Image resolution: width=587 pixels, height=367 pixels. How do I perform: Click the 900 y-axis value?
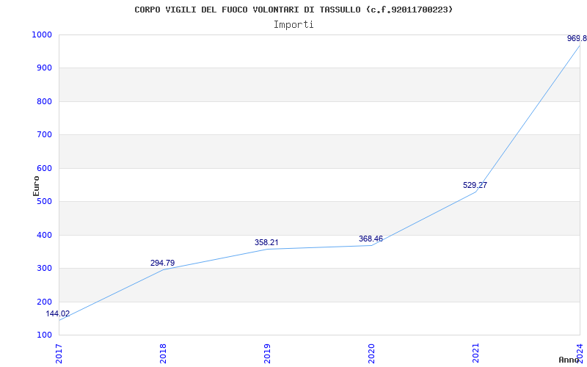click(44, 68)
